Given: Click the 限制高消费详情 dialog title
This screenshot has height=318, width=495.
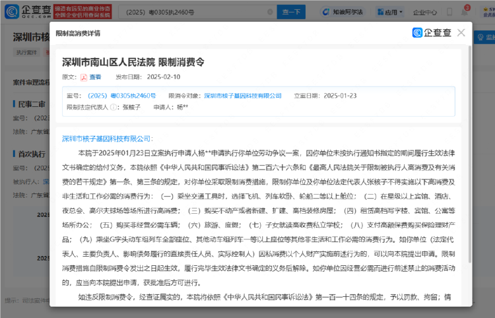Looking at the screenshot, I should click(x=78, y=33).
